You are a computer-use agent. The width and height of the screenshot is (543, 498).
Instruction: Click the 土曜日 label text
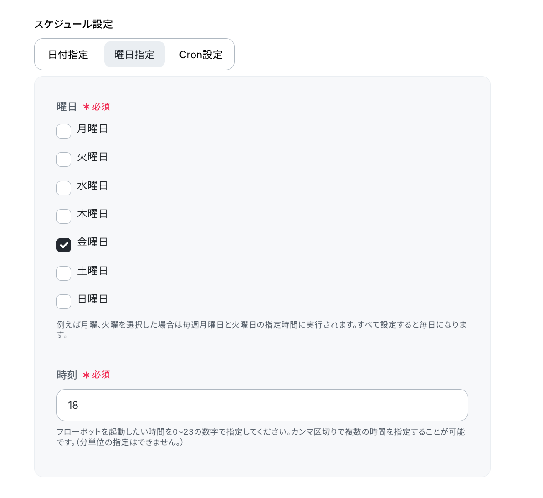click(92, 271)
